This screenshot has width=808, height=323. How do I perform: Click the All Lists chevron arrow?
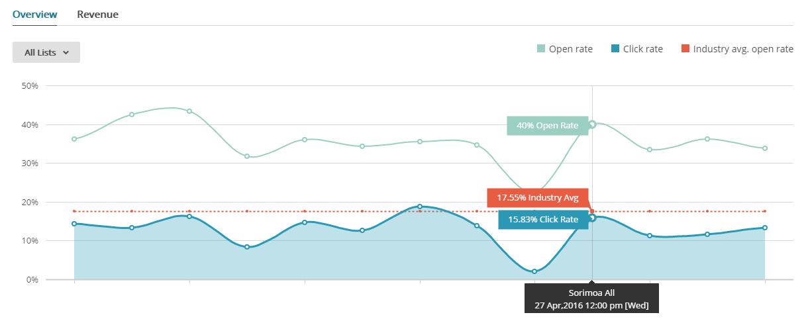[x=66, y=52]
